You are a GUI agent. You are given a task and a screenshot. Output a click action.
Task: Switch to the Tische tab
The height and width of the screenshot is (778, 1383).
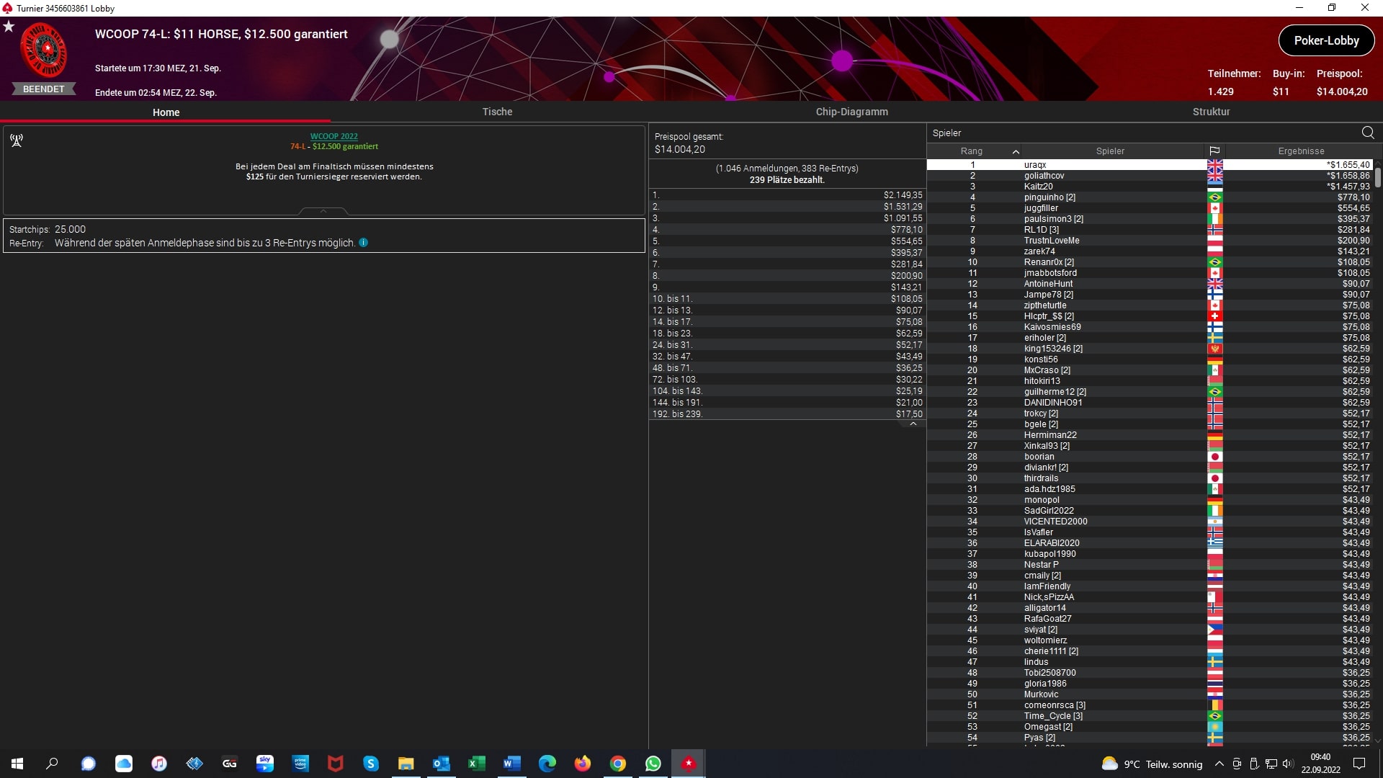[x=497, y=112]
